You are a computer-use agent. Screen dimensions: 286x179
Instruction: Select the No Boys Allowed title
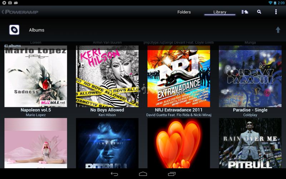point(107,110)
